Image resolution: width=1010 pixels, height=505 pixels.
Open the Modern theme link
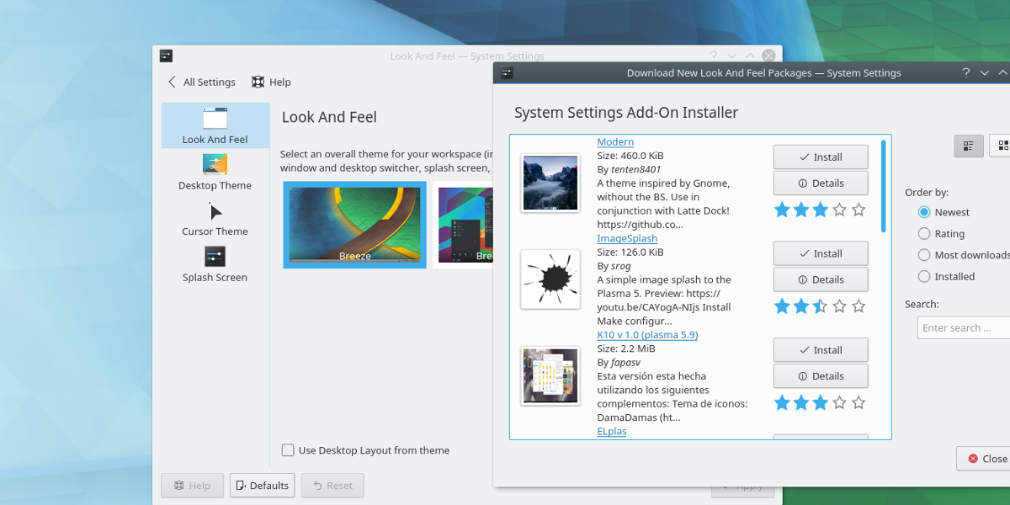point(615,142)
